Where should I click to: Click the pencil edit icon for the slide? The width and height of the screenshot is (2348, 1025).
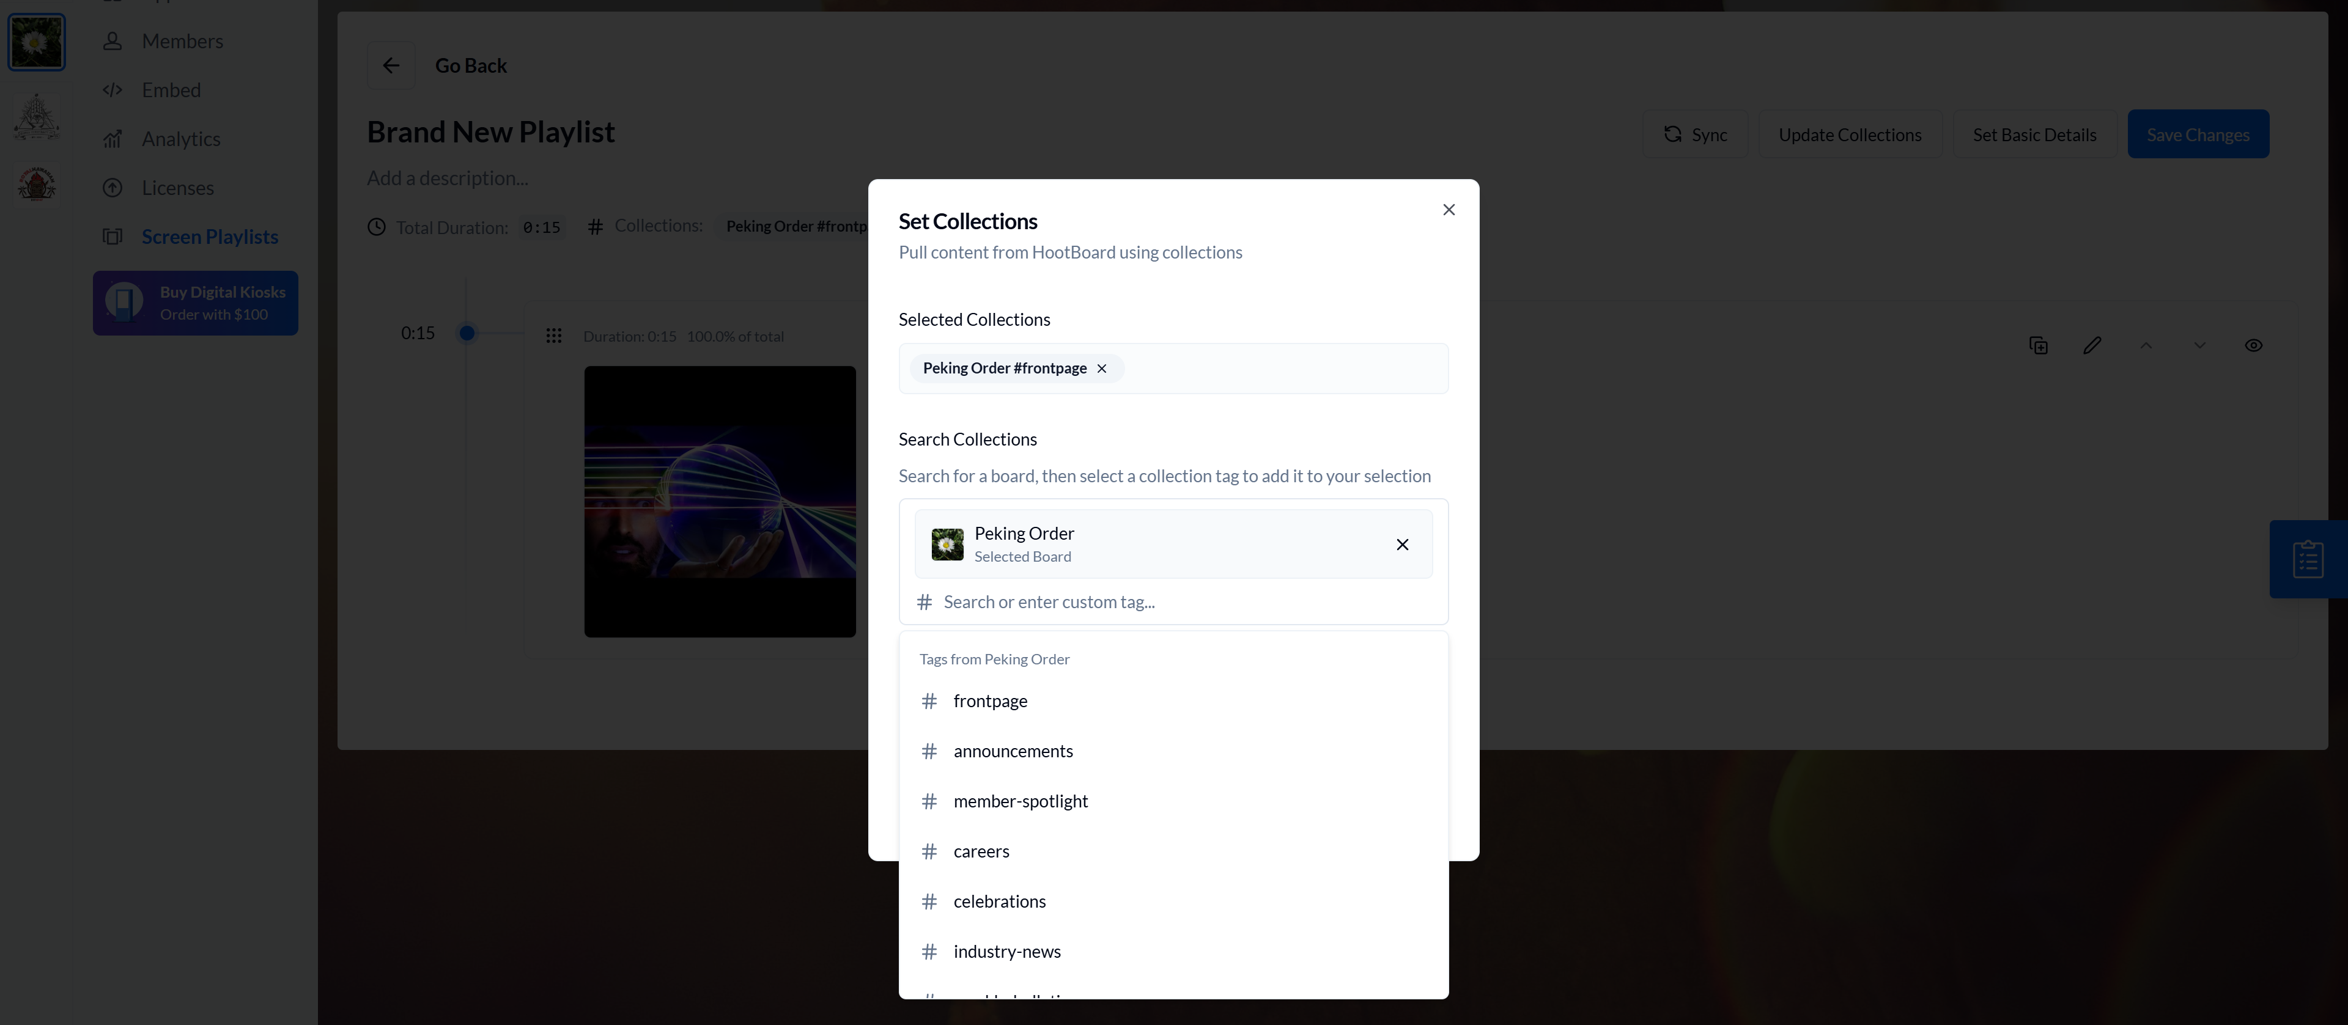tap(2093, 345)
